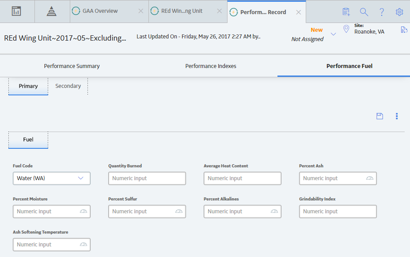This screenshot has width=410, height=257.
Task: Click the document refresh icon near Site
Action: click(x=404, y=30)
